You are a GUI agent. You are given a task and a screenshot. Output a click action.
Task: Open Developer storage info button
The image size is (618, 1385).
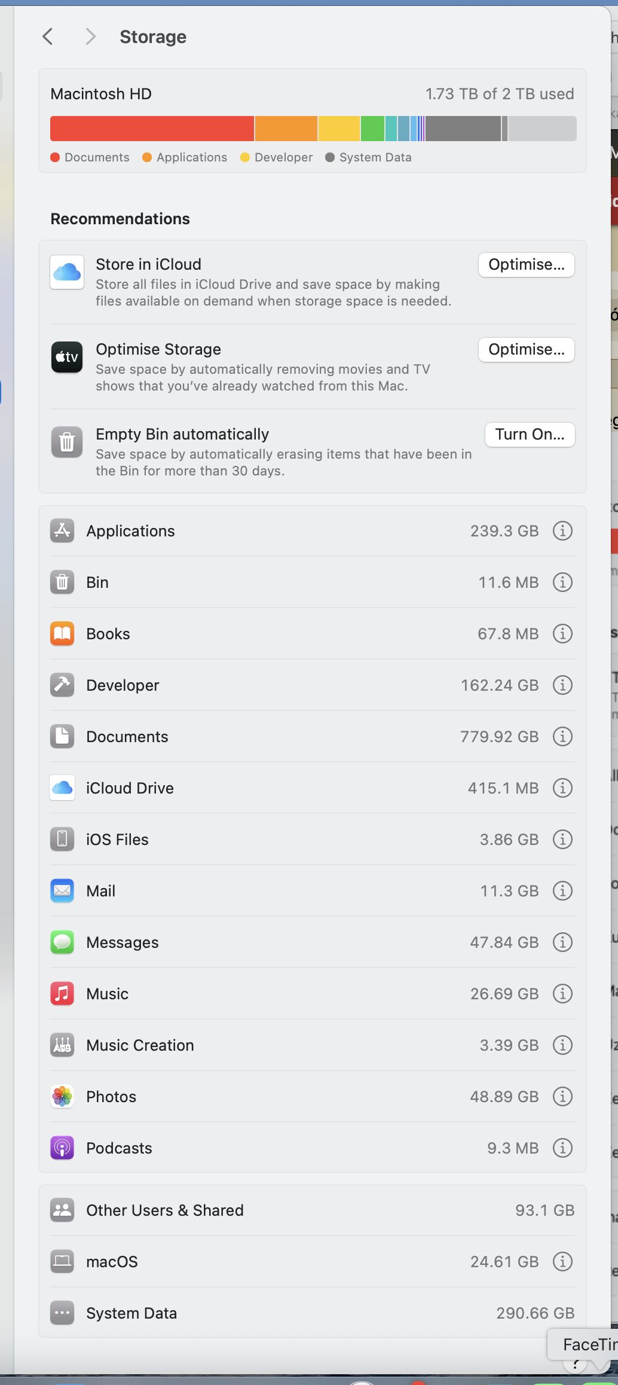click(x=562, y=685)
